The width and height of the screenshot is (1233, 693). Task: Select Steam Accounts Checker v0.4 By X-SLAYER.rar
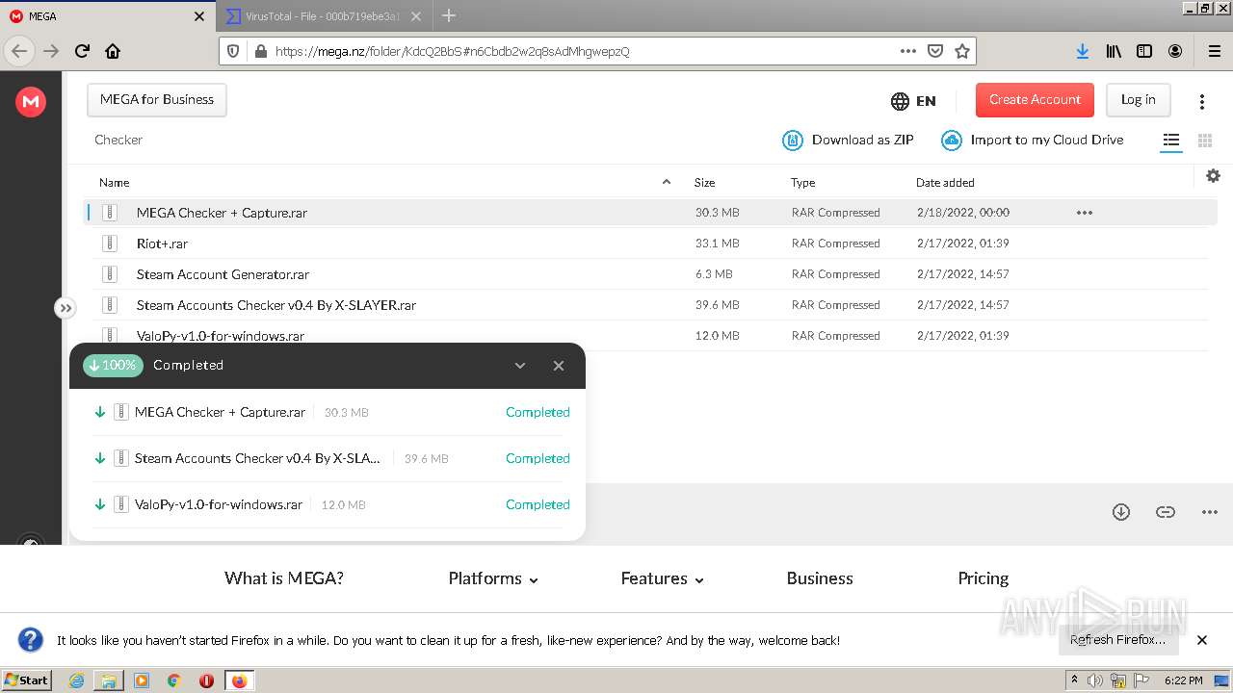[x=275, y=305]
